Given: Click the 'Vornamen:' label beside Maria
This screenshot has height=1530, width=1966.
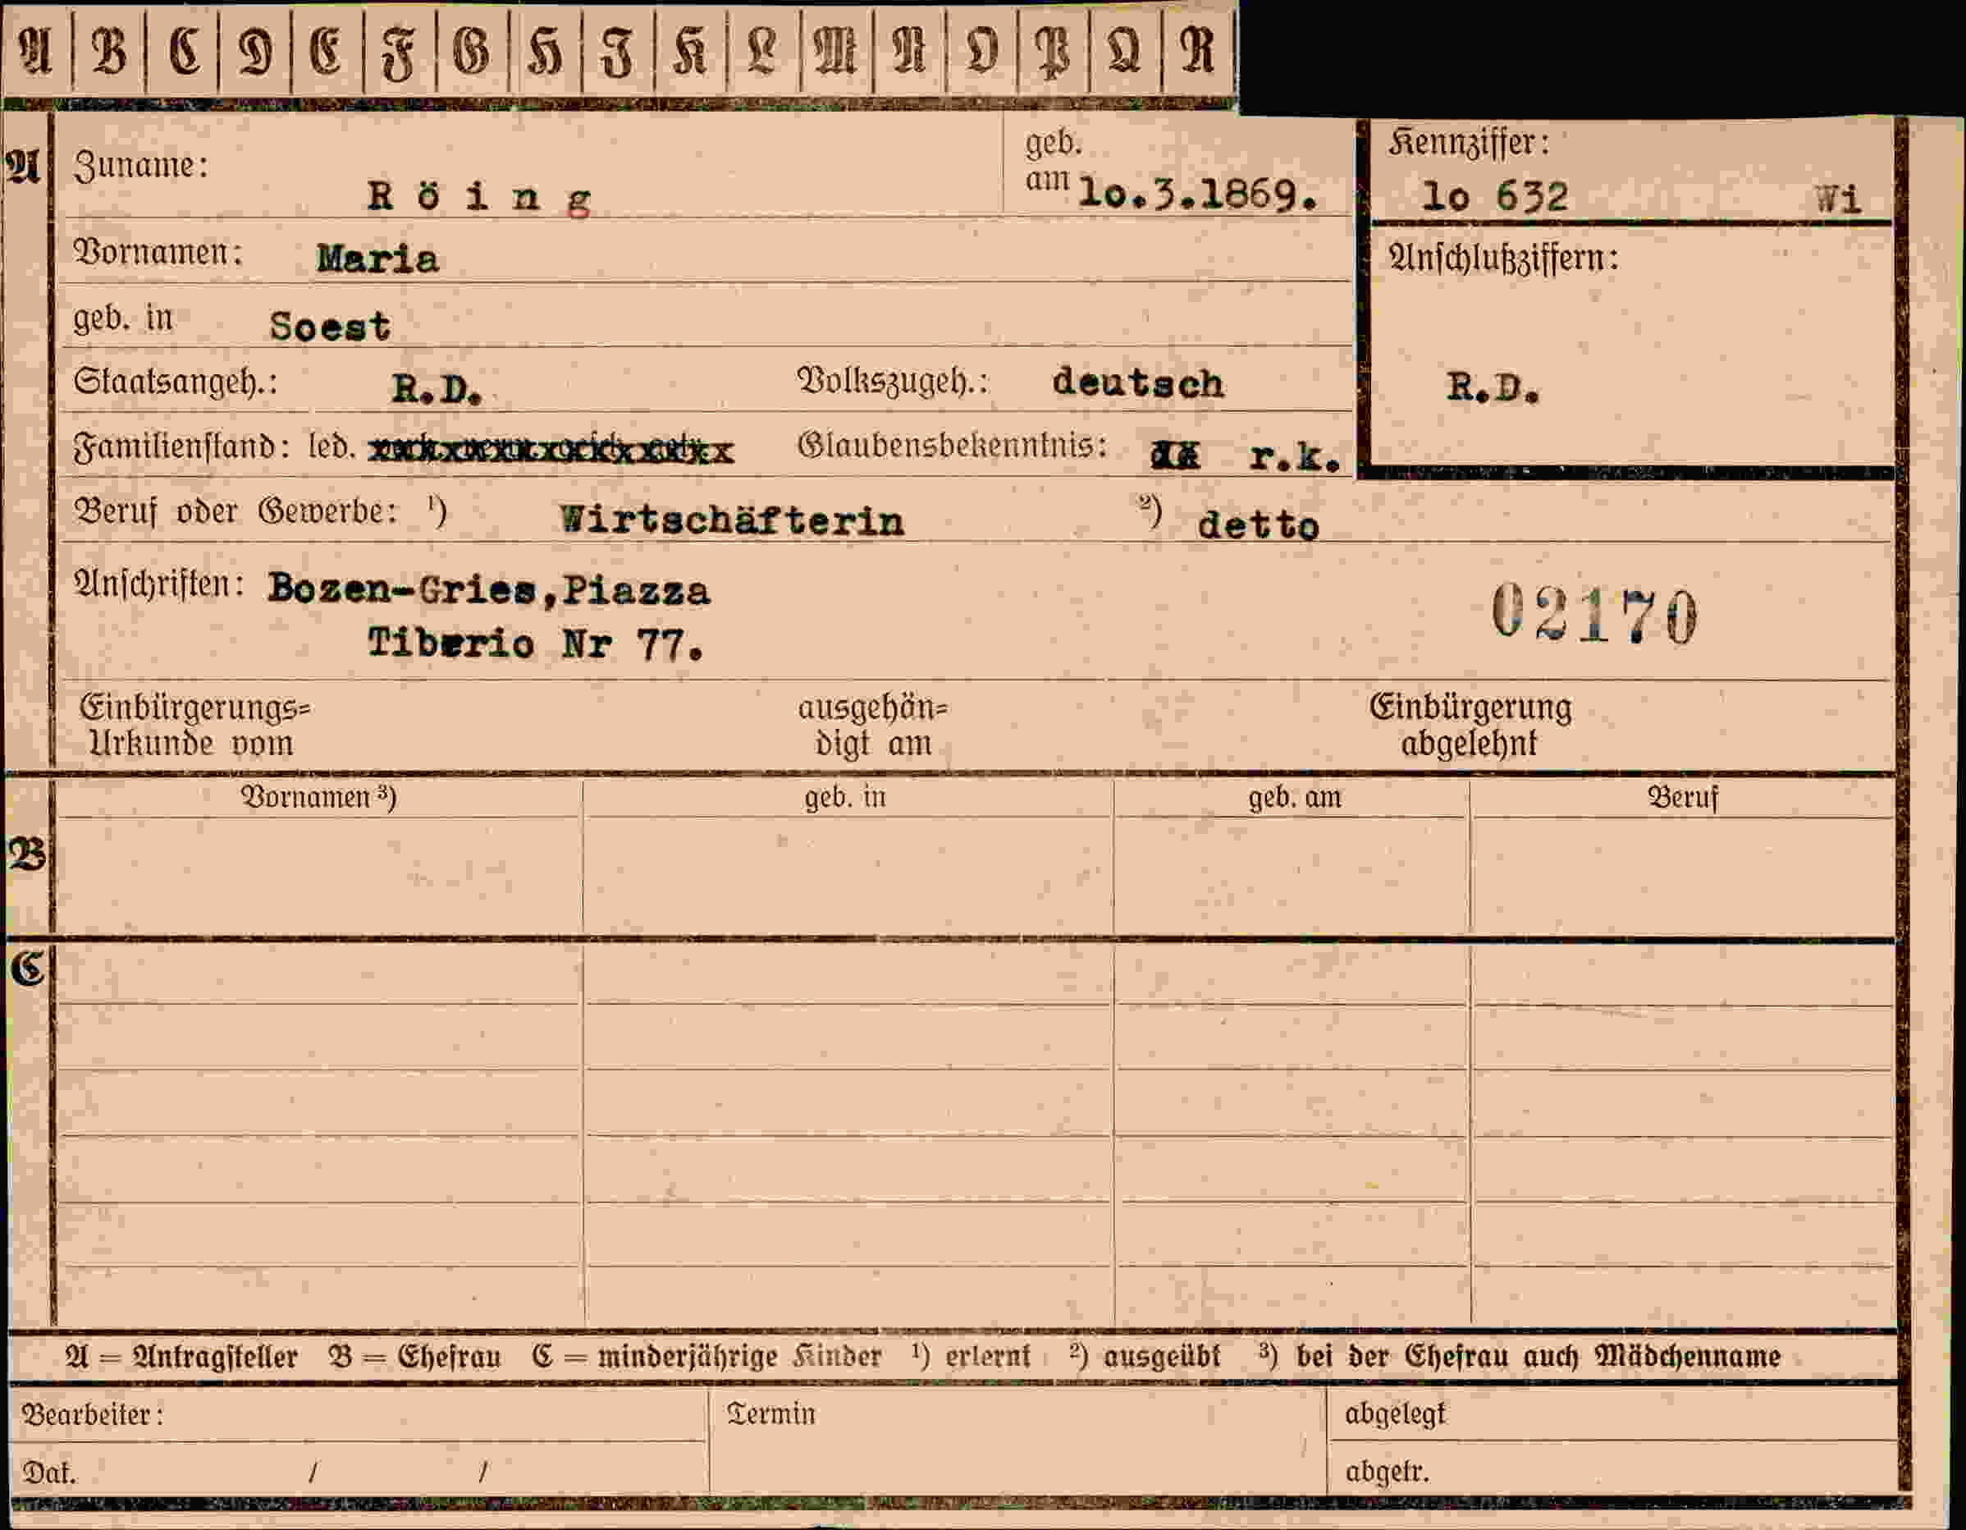Looking at the screenshot, I should [x=158, y=253].
